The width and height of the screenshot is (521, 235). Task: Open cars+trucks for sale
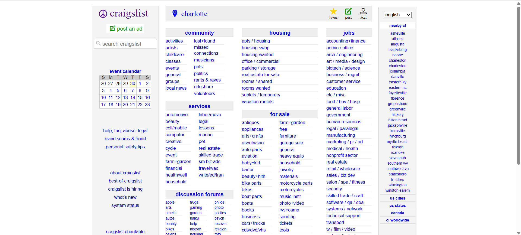[x=253, y=223]
